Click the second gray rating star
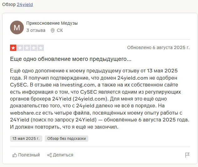This screenshot has width=198, height=167. [20, 48]
